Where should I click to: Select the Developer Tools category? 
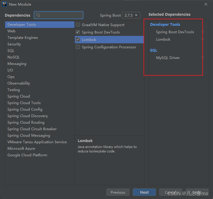pyautogui.click(x=40, y=25)
